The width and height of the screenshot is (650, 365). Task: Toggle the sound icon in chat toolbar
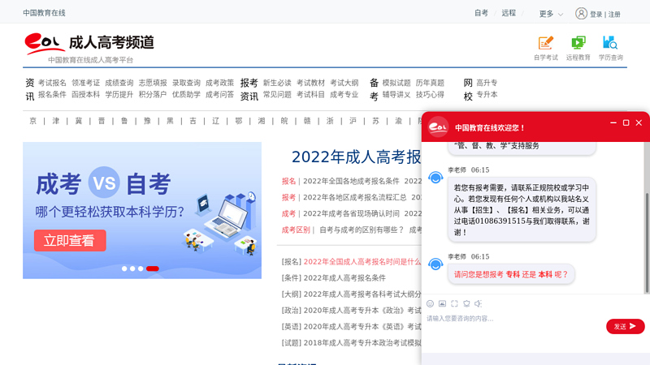[x=479, y=303]
